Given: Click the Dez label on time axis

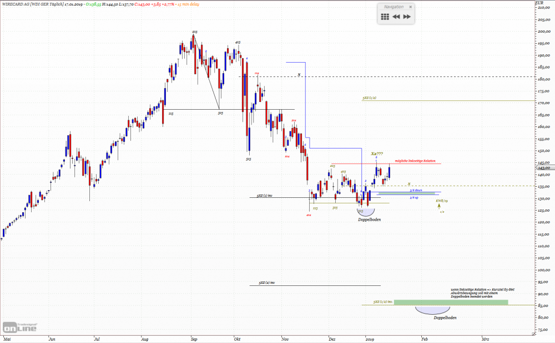Looking at the screenshot, I should [x=332, y=339].
